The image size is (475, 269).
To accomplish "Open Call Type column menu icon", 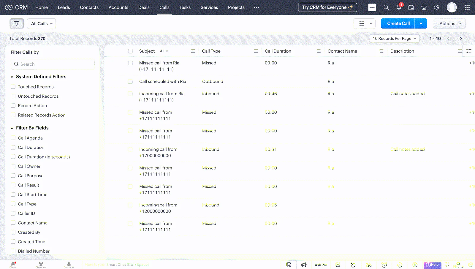I will (256, 51).
